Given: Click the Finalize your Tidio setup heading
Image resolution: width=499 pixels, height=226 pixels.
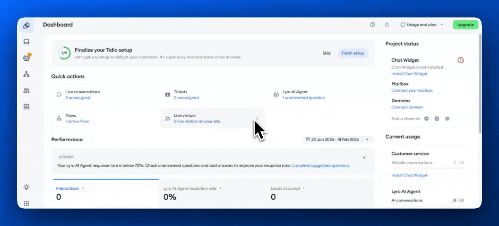Looking at the screenshot, I should [103, 50].
